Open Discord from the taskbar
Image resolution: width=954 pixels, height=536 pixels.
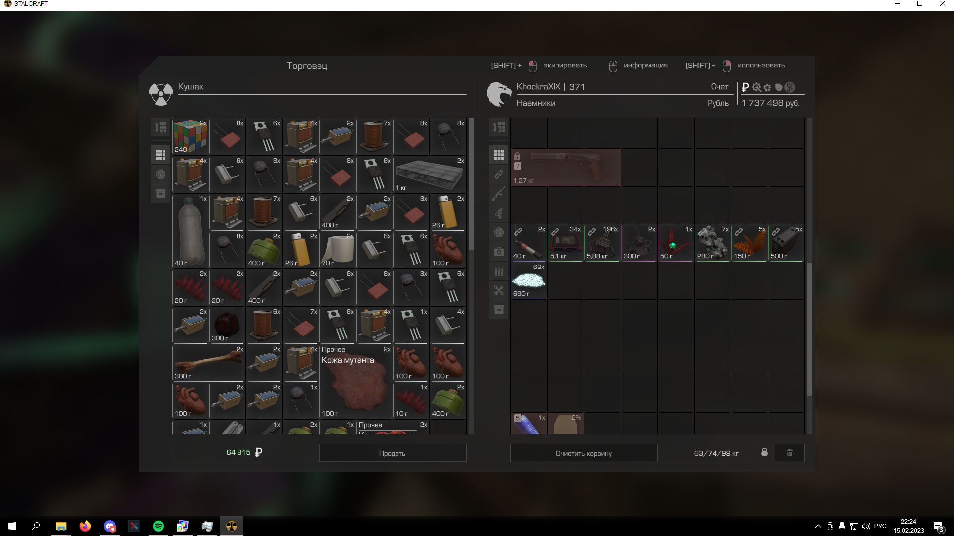(110, 526)
